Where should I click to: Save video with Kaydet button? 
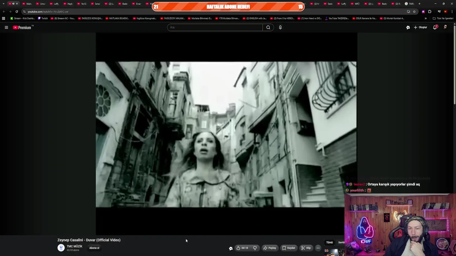click(x=289, y=248)
